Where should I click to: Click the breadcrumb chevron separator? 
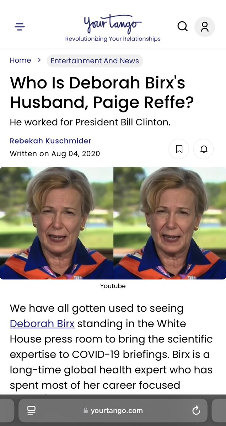(x=39, y=60)
